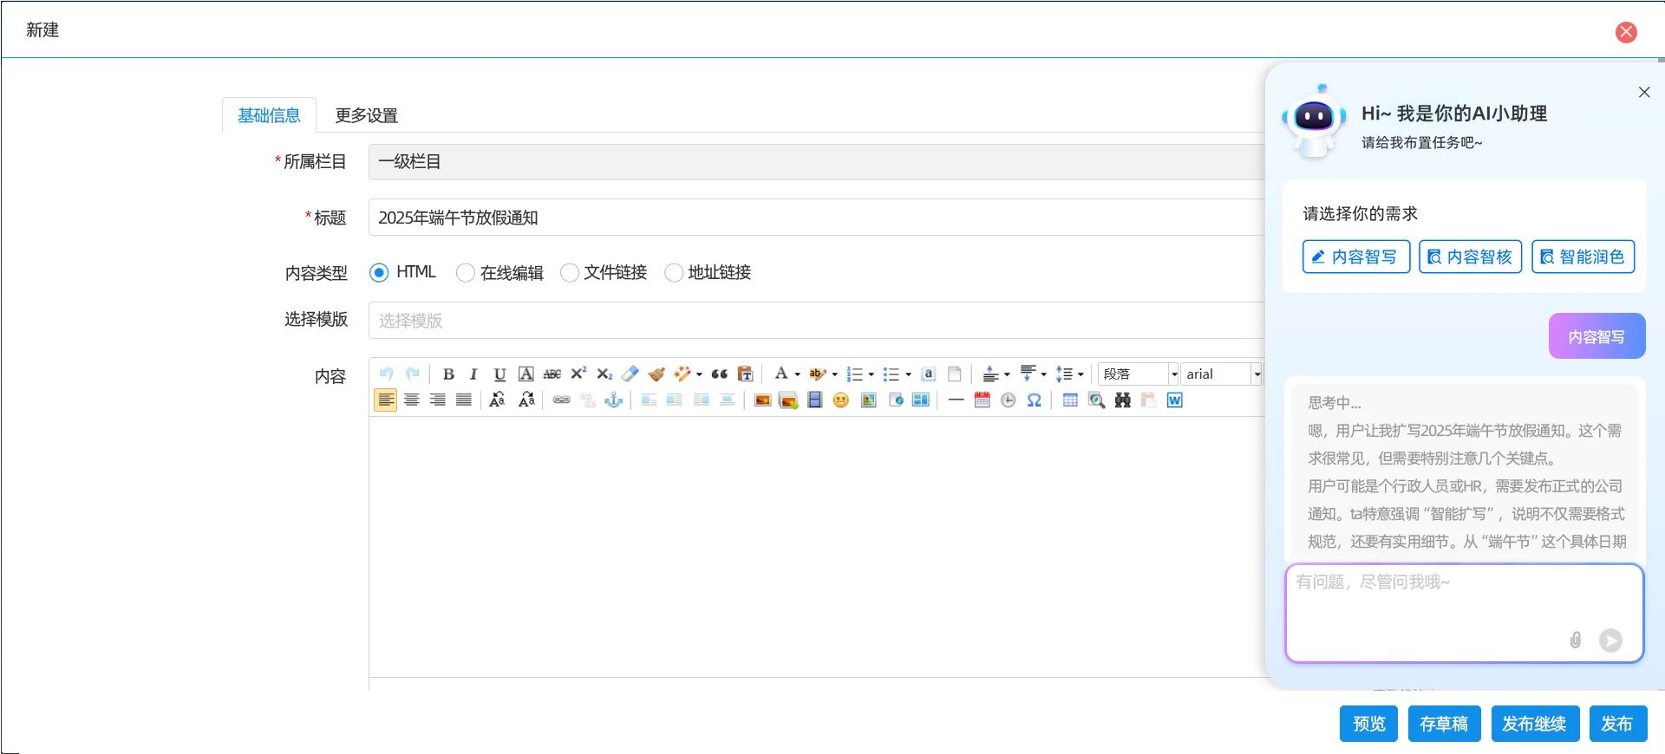Select the 在线编辑 content type
The image size is (1665, 754).
point(466,273)
